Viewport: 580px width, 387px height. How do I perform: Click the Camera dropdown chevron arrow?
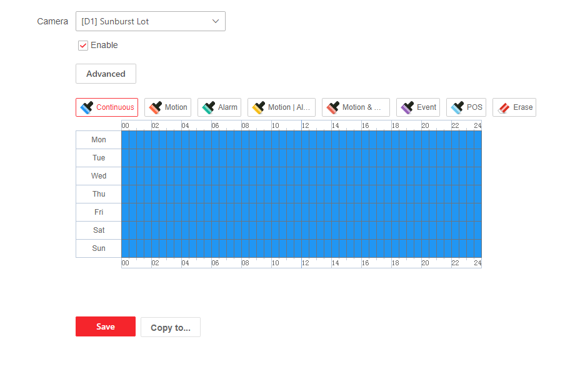coord(216,21)
